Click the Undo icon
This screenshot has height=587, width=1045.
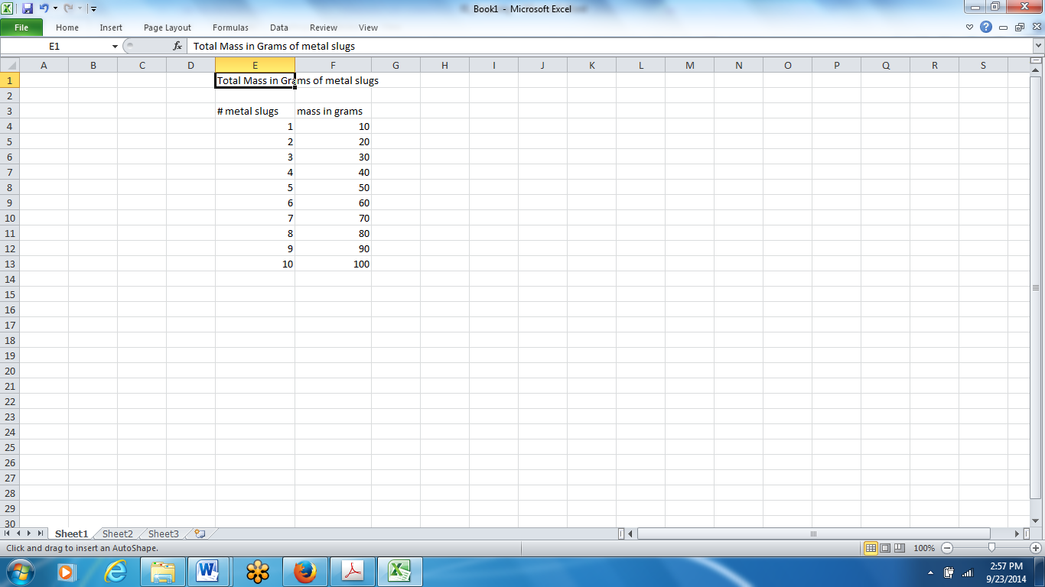(x=44, y=8)
